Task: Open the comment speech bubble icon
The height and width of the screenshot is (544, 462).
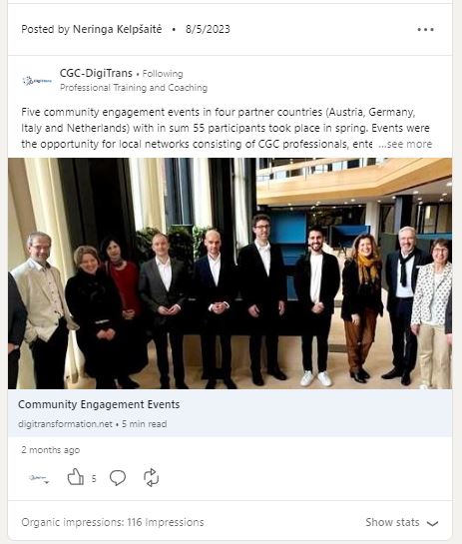Action: (x=118, y=478)
